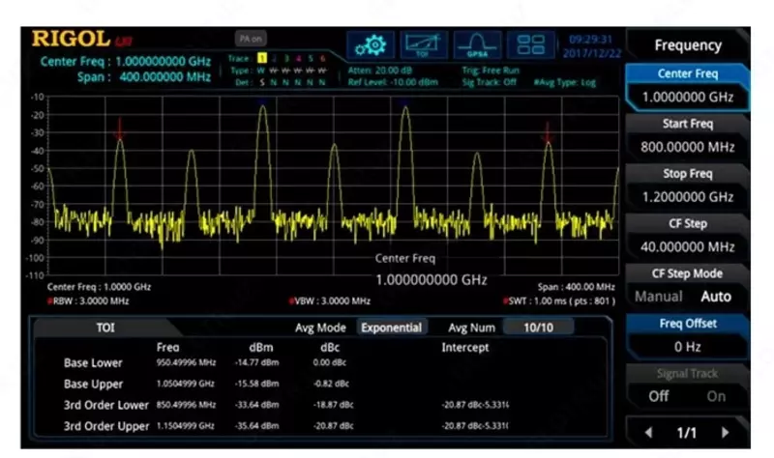Click Span 400.000000 MHz in header

[143, 77]
